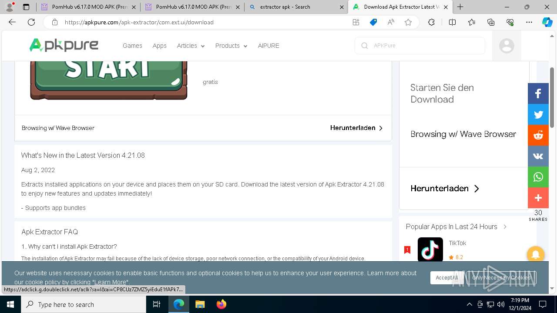
Task: Share the page on WhatsApp
Action: coord(538,177)
